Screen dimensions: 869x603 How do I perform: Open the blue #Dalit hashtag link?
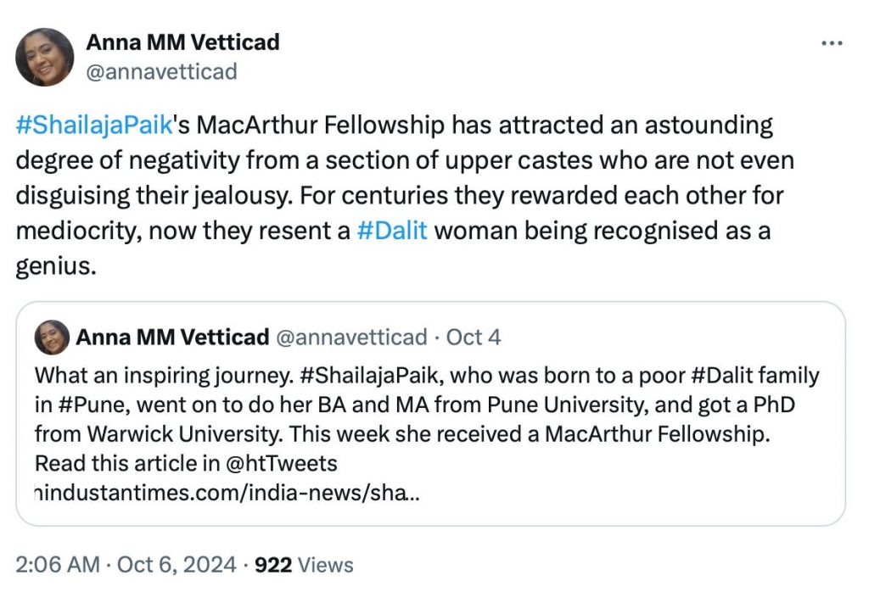(x=391, y=231)
